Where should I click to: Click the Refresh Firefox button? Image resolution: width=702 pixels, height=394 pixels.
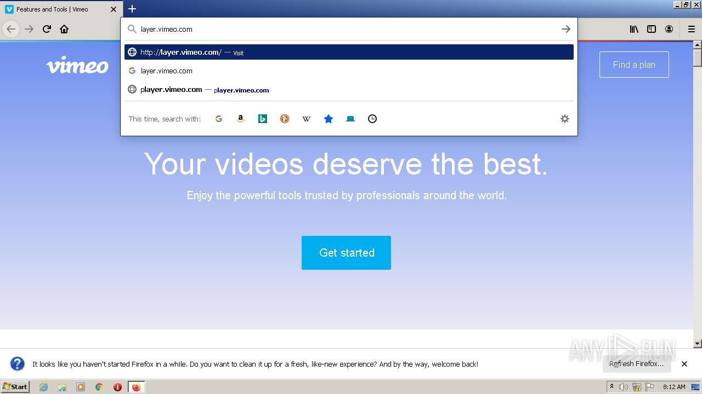(x=636, y=364)
